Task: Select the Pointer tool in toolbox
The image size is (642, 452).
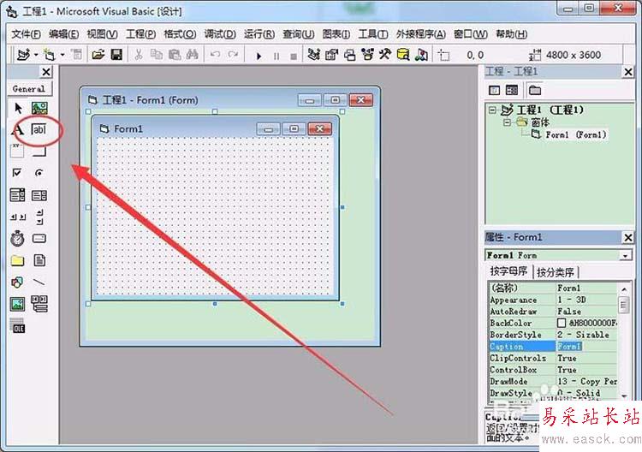Action: (x=18, y=108)
